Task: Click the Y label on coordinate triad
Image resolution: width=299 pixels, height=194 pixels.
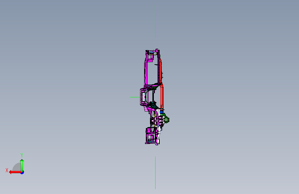Action: tap(22, 155)
